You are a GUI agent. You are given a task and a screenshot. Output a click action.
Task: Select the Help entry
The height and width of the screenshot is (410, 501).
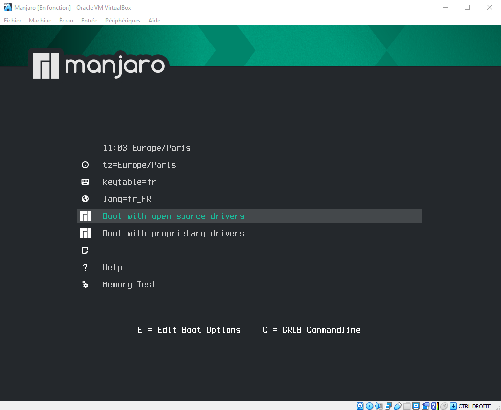pos(112,267)
